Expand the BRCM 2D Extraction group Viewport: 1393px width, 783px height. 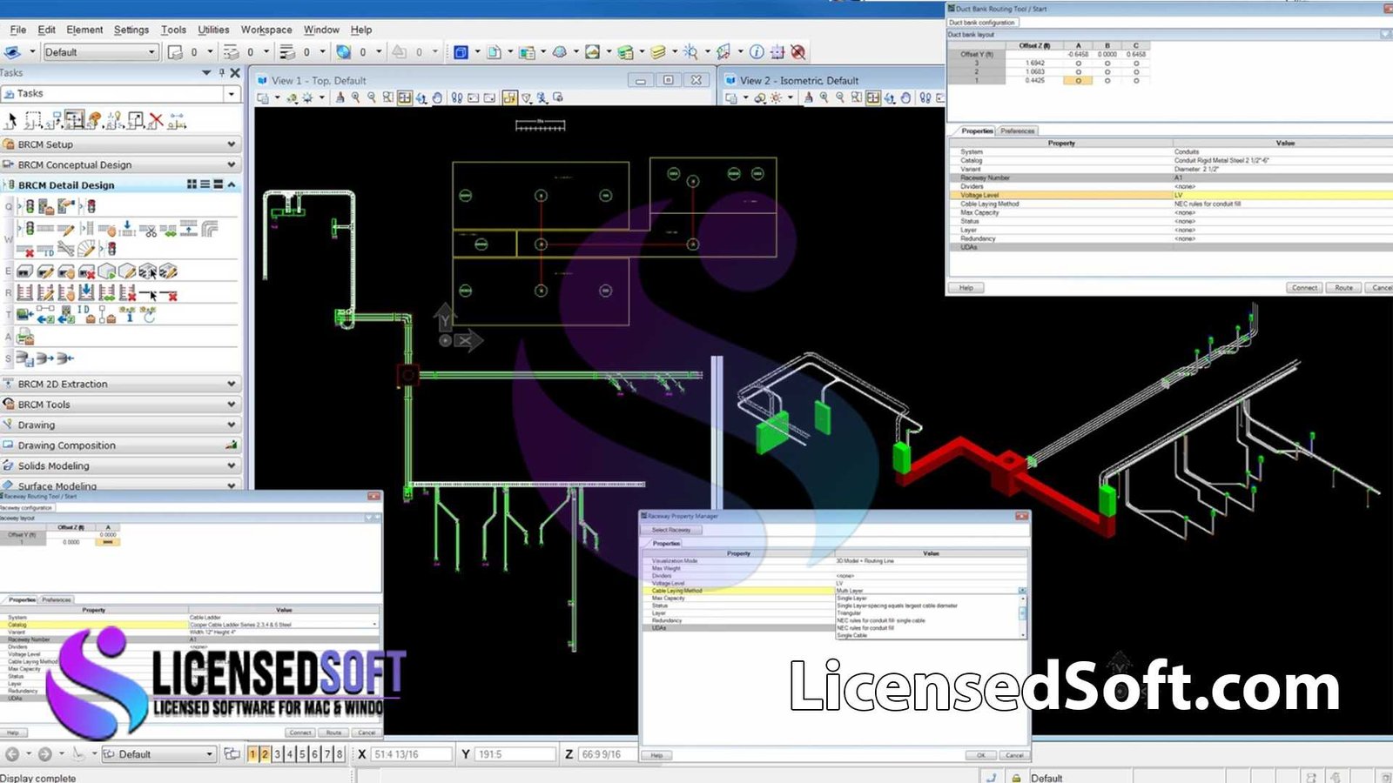tap(120, 384)
